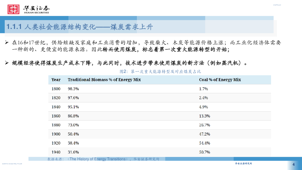Select the 1900 year row cell

56,134
